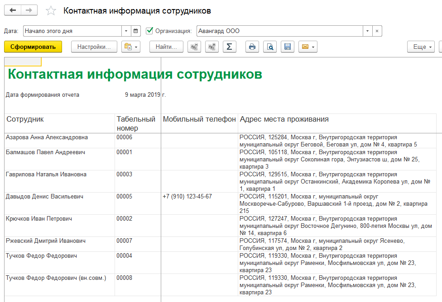Expand all groups in the report

tap(211, 47)
